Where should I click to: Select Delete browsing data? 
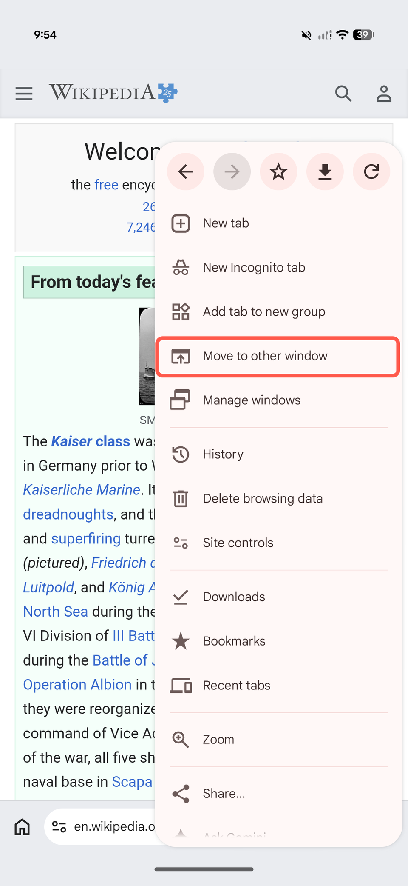pyautogui.click(x=278, y=499)
